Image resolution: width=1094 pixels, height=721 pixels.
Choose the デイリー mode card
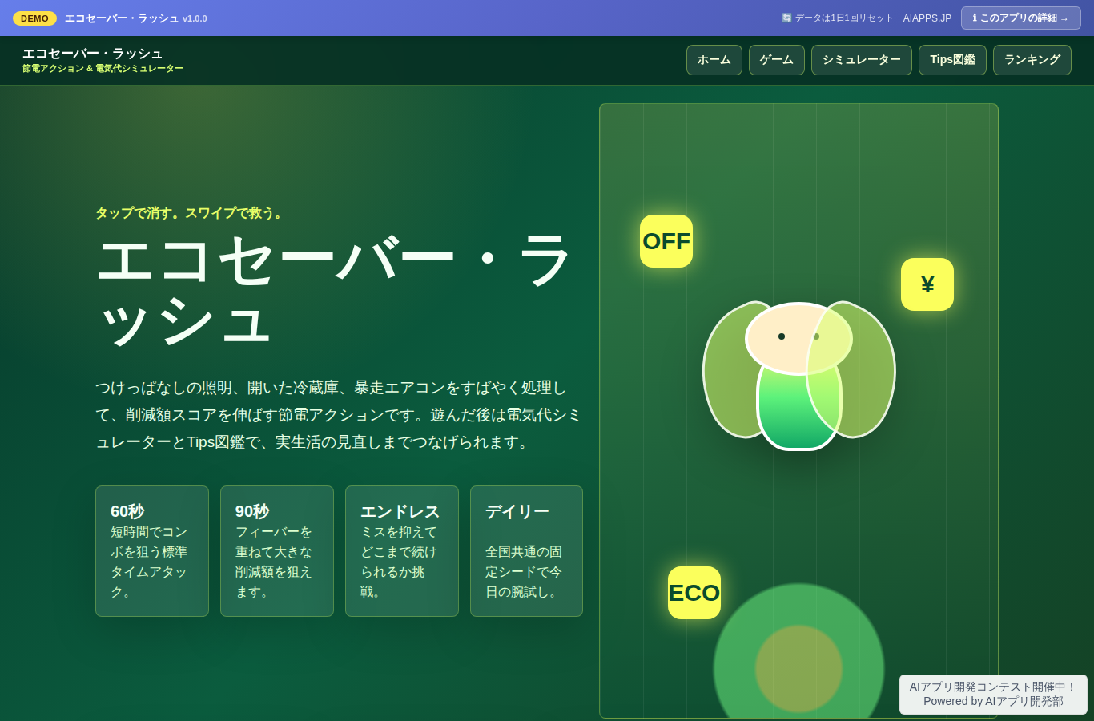[526, 551]
